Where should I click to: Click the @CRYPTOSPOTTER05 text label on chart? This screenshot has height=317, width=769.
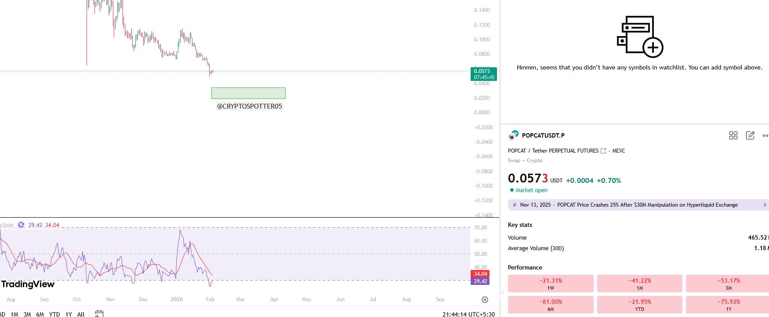point(250,106)
